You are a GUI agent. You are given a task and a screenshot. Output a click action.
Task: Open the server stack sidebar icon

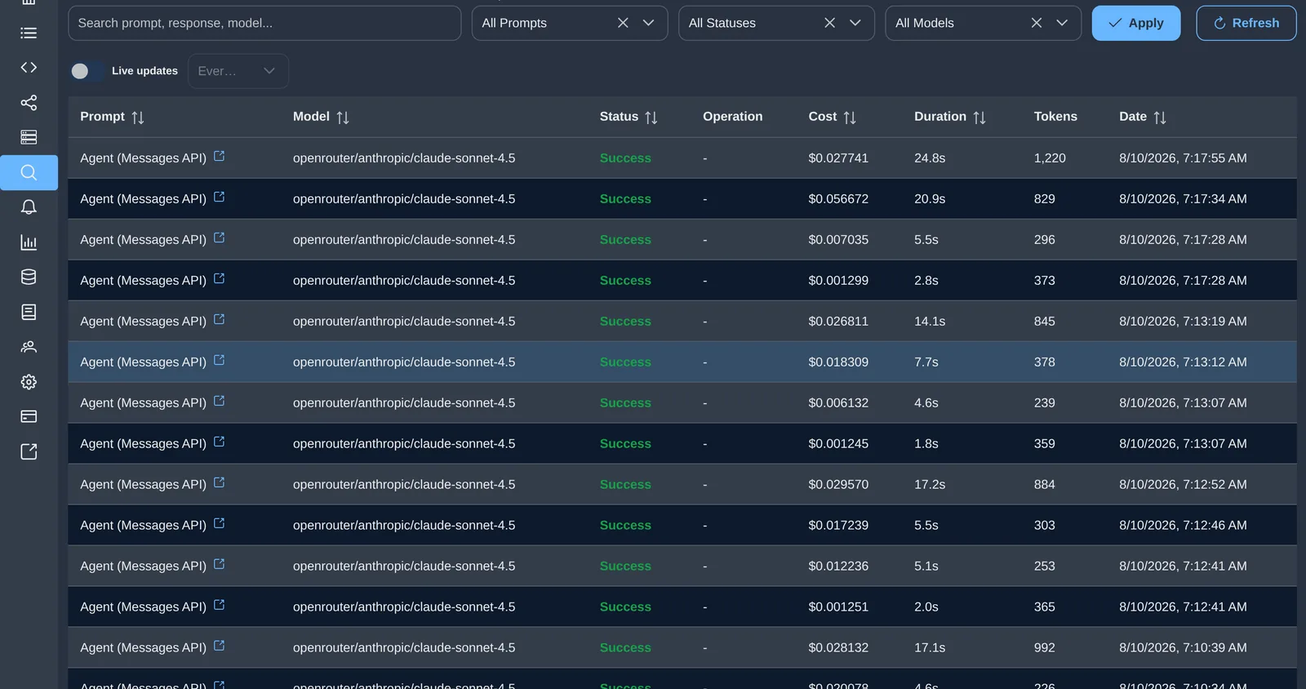pyautogui.click(x=29, y=137)
